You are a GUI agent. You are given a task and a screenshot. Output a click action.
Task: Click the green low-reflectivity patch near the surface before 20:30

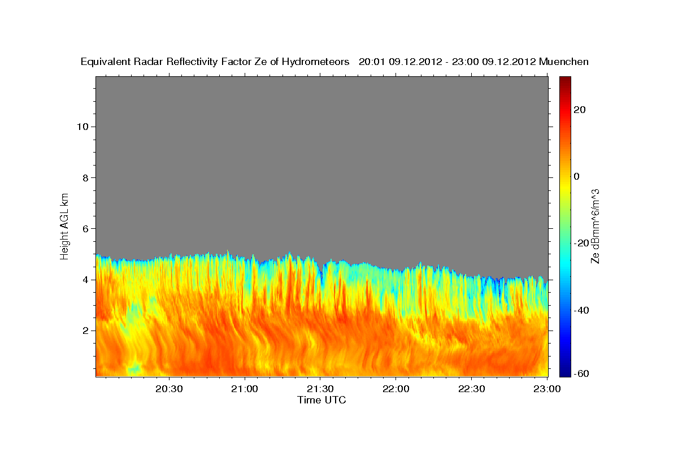pyautogui.click(x=134, y=370)
